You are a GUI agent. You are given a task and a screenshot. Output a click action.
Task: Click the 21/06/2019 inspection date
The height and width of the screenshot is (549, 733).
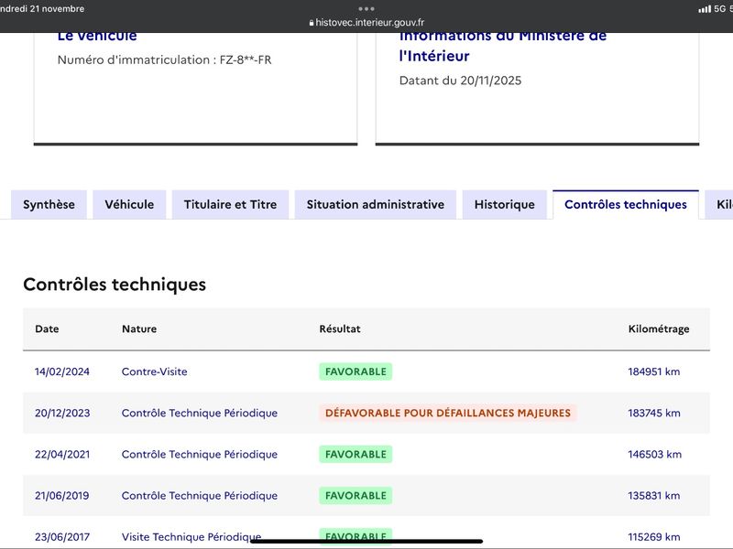click(62, 495)
